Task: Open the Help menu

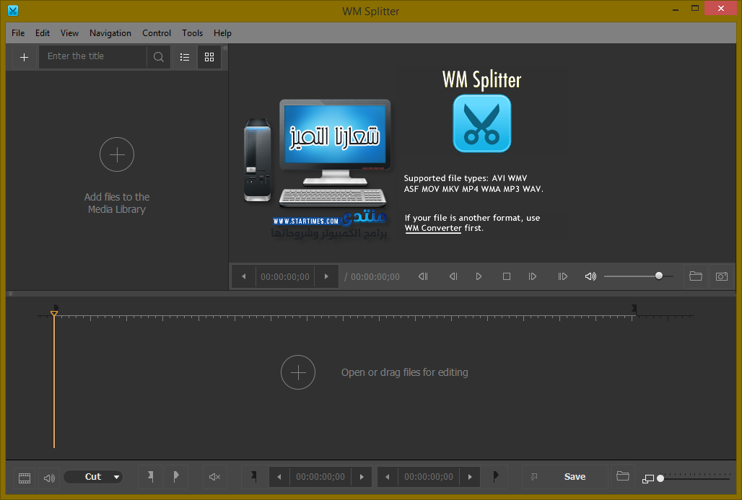Action: 222,33
